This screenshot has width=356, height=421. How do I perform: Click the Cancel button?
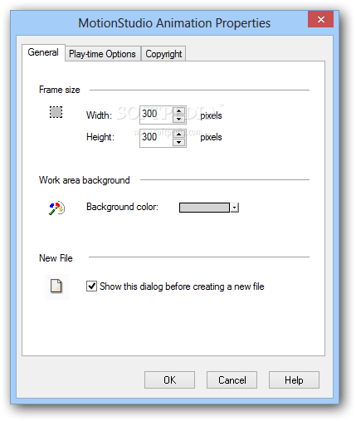click(232, 380)
